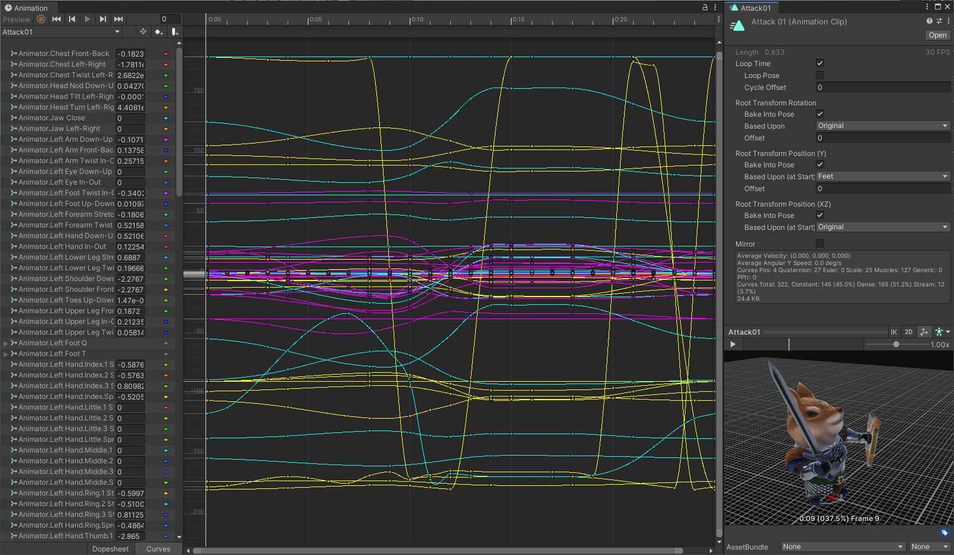Select the Animation tab
The height and width of the screenshot is (555, 954).
(x=28, y=7)
